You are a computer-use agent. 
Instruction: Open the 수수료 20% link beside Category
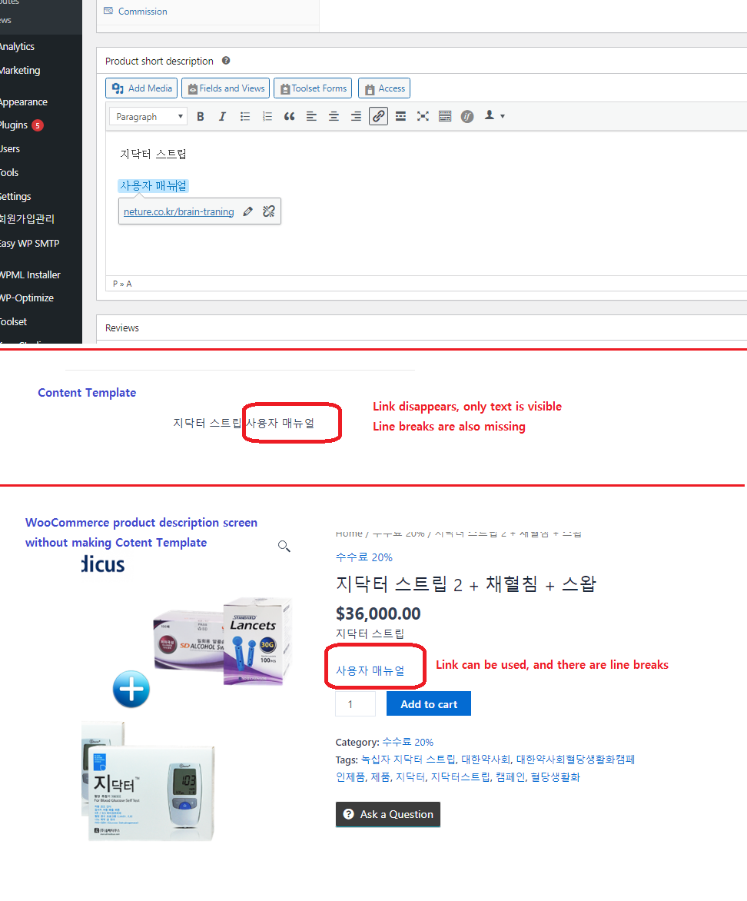pos(407,743)
